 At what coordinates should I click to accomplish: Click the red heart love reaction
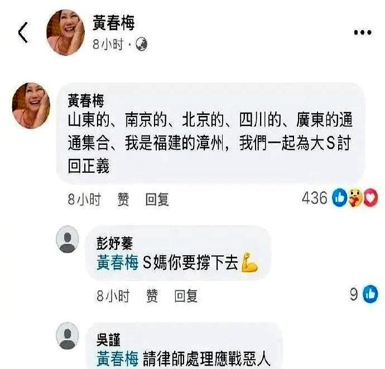click(370, 198)
